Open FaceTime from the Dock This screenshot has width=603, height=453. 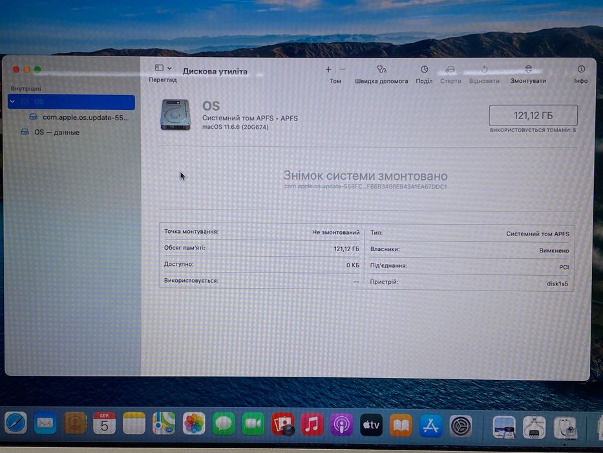click(x=253, y=423)
